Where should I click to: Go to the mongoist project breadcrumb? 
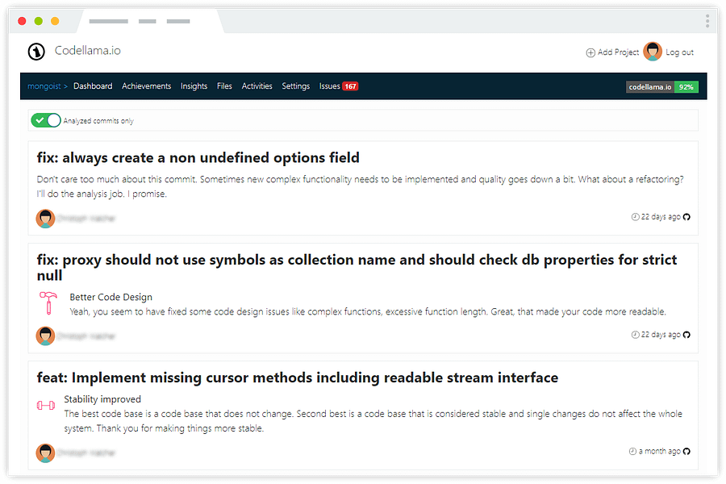click(x=44, y=86)
